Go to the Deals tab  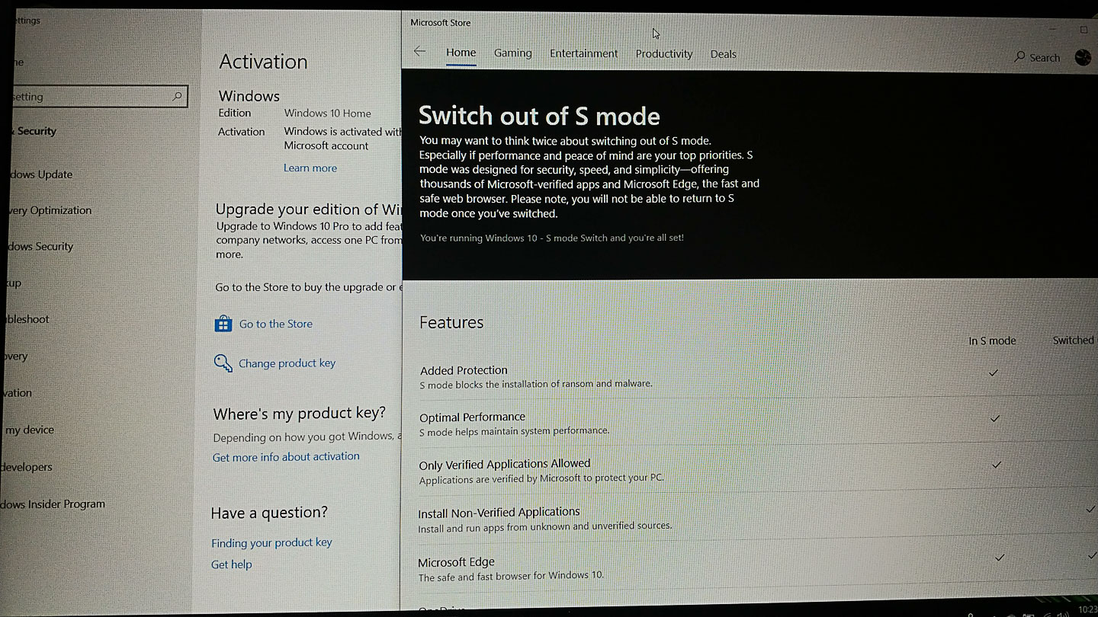(723, 54)
